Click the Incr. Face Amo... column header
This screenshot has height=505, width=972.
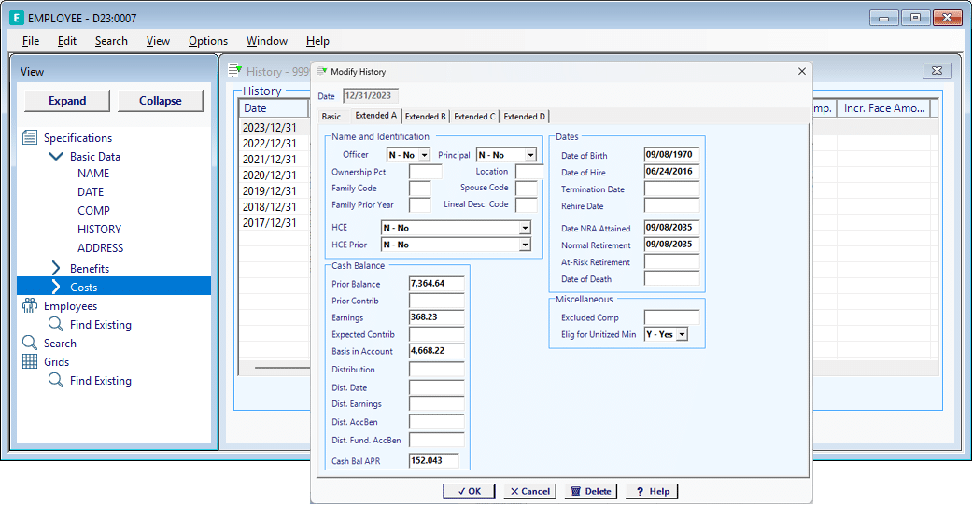coord(884,108)
